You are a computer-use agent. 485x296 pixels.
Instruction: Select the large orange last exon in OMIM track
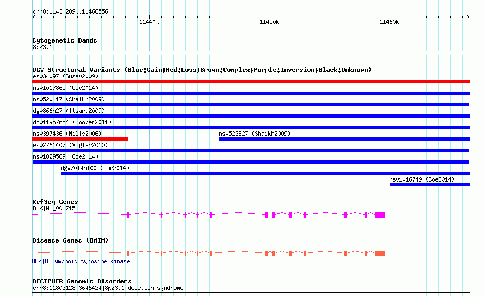click(380, 253)
